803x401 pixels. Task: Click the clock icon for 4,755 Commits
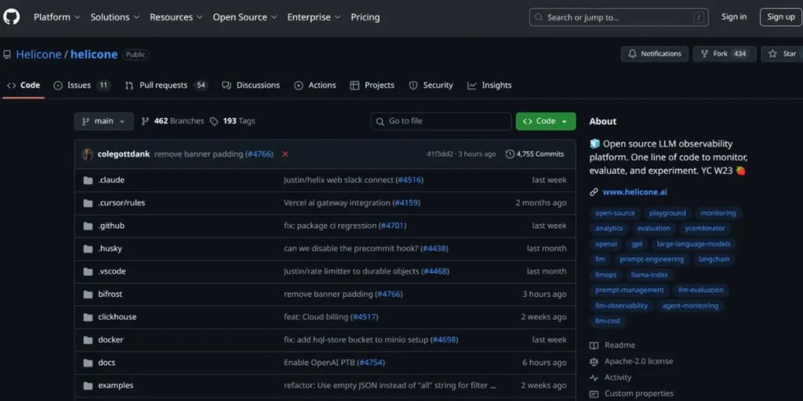[510, 154]
